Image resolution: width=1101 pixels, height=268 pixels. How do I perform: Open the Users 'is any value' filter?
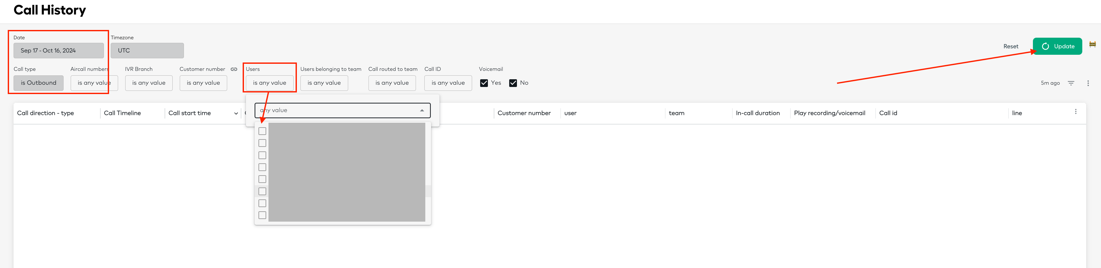coord(270,83)
